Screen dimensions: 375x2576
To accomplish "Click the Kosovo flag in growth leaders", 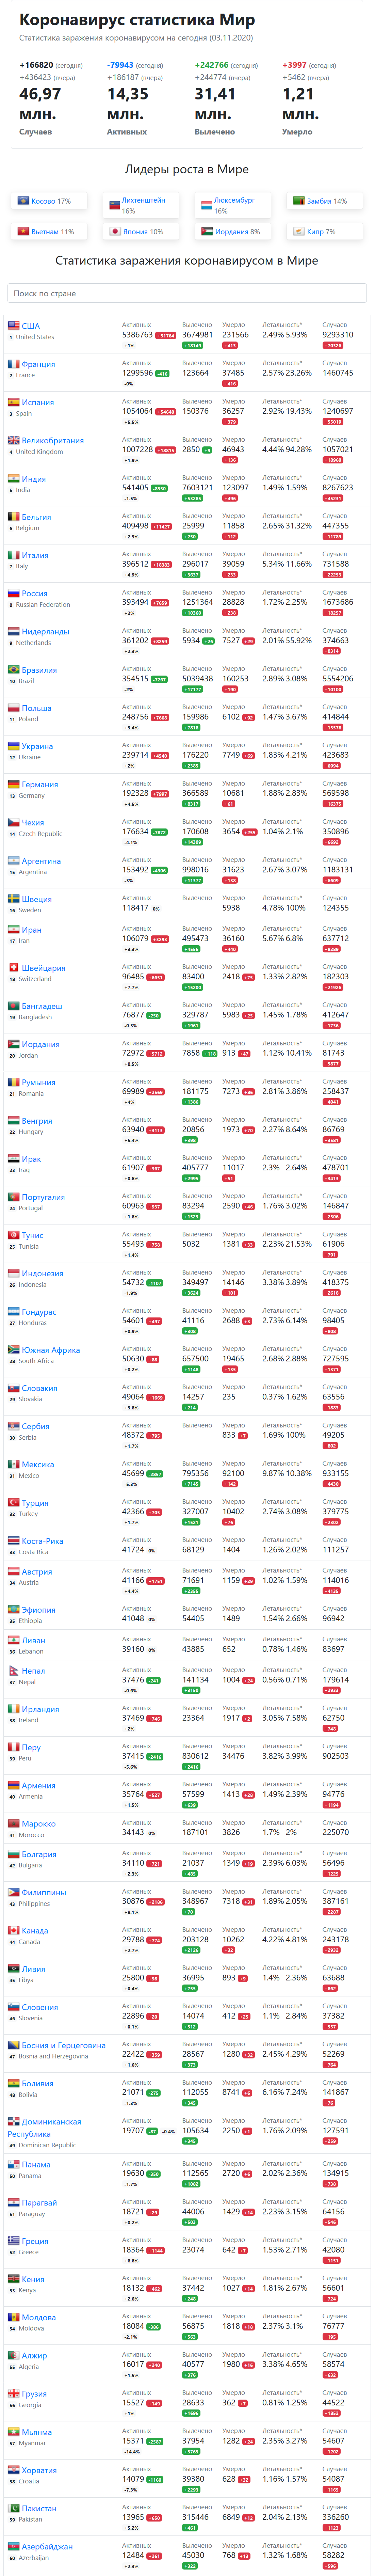I will tap(23, 201).
